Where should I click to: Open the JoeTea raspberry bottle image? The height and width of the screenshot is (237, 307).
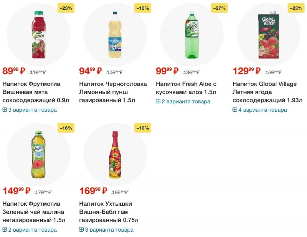click(x=39, y=155)
